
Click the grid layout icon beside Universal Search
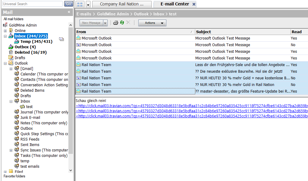80,4
